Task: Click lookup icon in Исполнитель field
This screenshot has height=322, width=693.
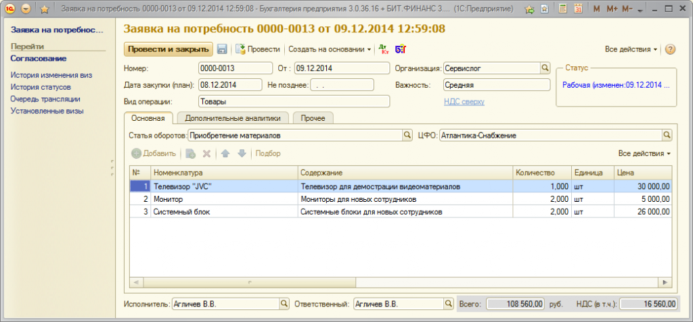Action: click(284, 304)
